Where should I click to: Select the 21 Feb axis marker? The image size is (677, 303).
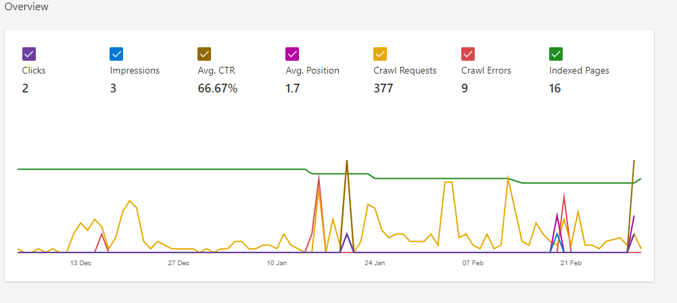click(571, 263)
